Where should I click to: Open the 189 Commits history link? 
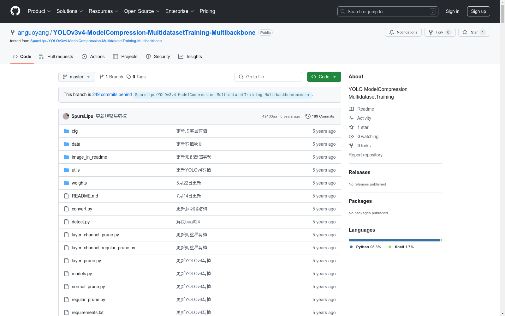click(x=320, y=116)
